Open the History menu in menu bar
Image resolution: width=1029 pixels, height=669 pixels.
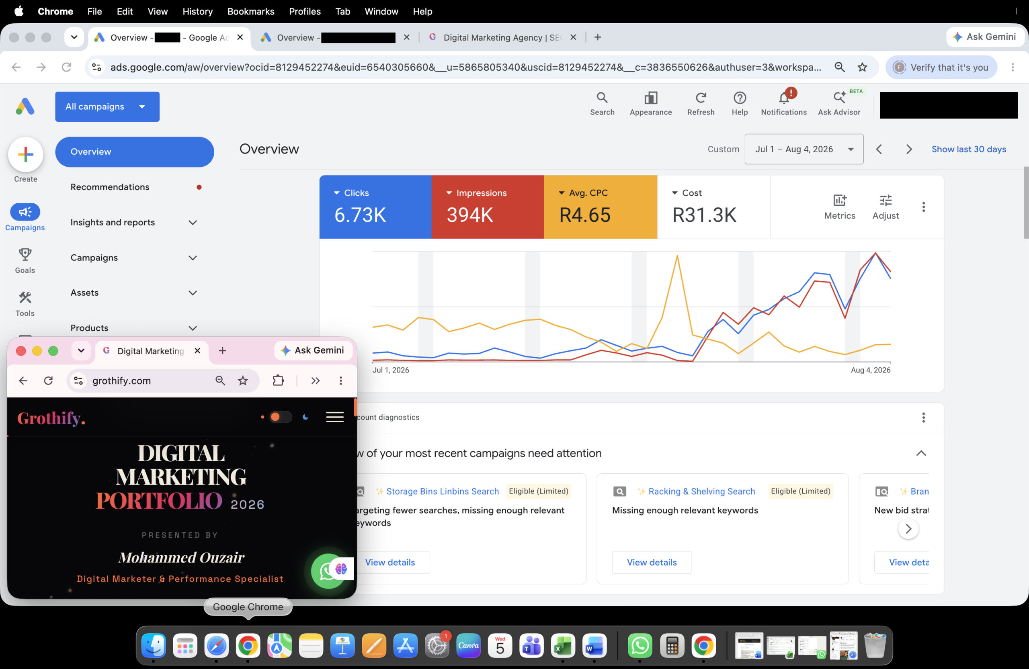(197, 11)
